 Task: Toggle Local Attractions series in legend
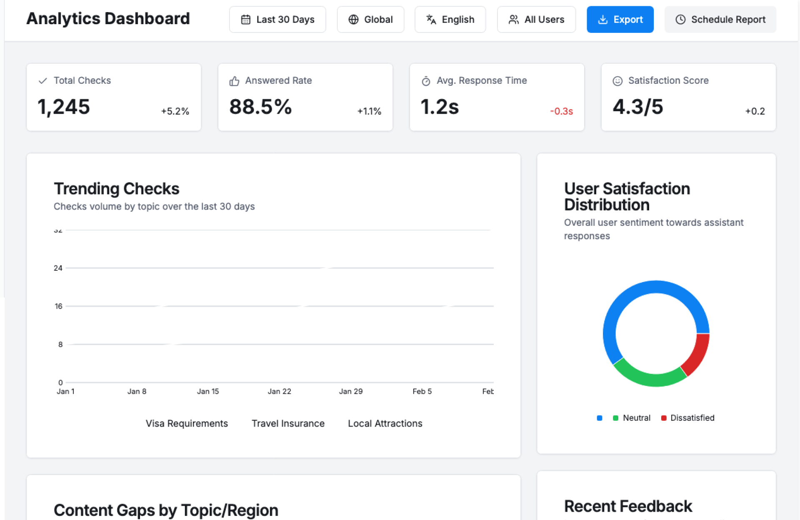point(385,423)
